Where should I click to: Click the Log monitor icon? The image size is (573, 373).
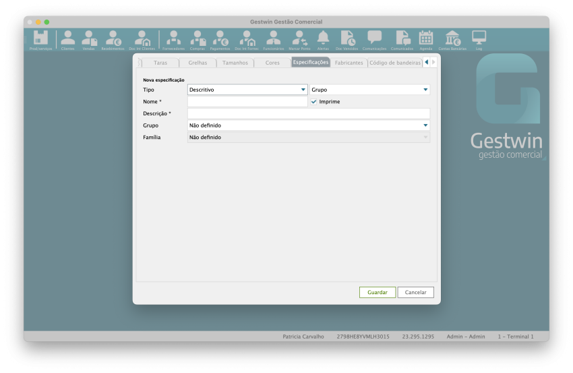coord(479,39)
